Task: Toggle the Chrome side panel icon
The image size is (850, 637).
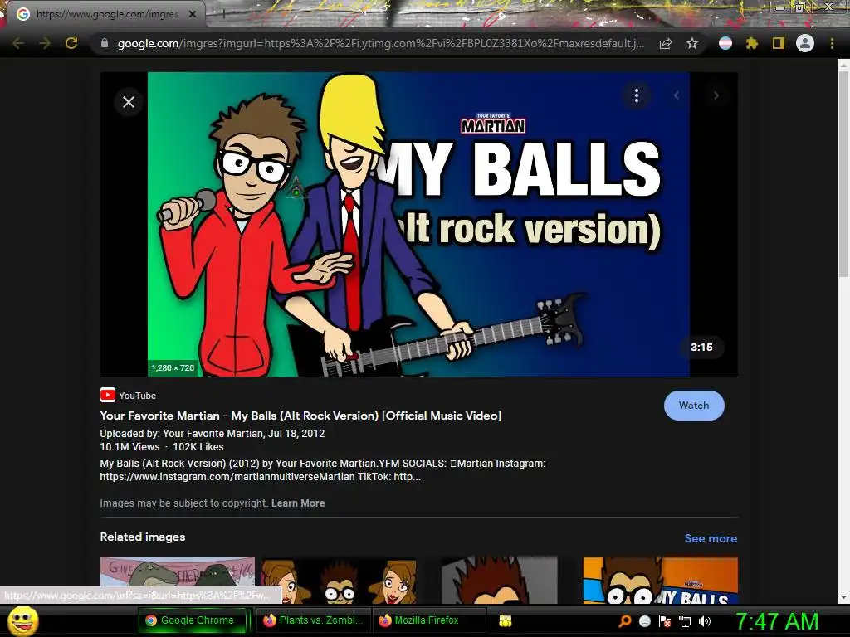Action: [779, 43]
